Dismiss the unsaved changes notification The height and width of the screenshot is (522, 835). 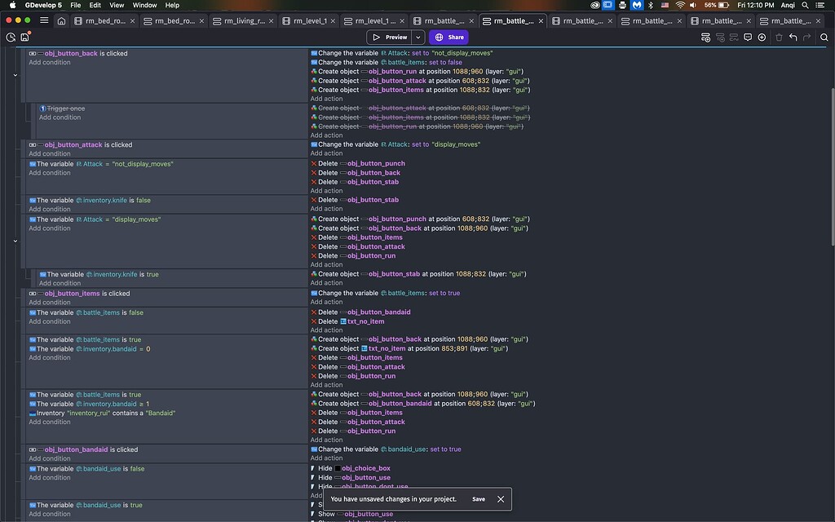[501, 498]
